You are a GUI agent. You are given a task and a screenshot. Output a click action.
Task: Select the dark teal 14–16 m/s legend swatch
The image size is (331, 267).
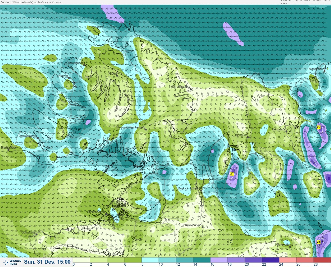pyautogui.click(x=202, y=260)
